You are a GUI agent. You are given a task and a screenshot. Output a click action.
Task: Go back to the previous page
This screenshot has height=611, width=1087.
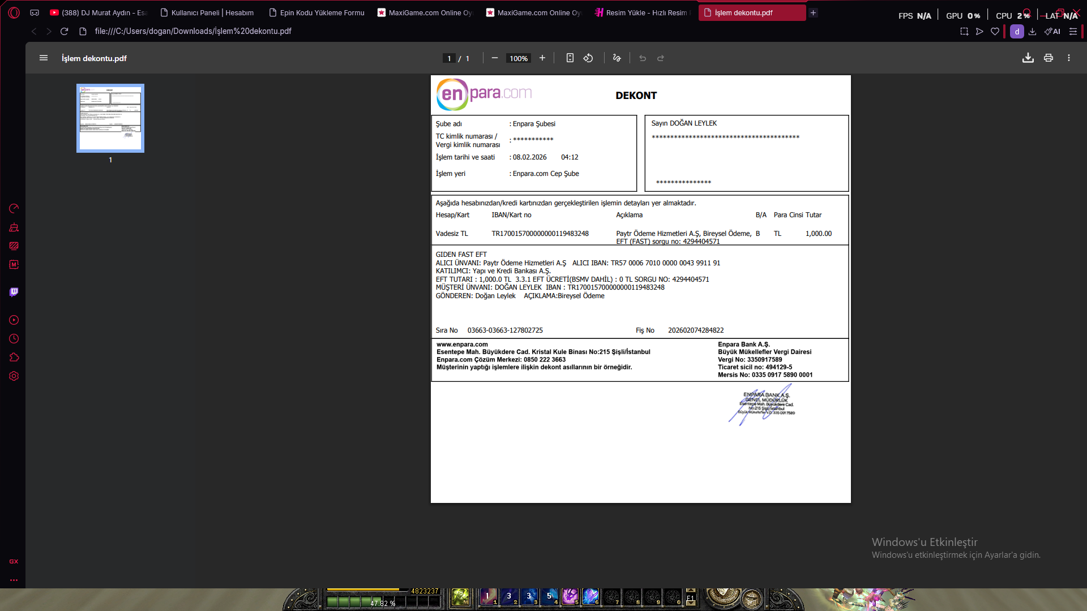pos(34,31)
